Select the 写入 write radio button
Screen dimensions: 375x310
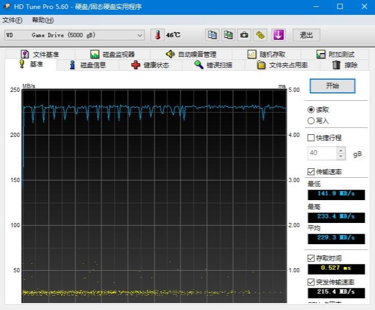click(x=311, y=120)
